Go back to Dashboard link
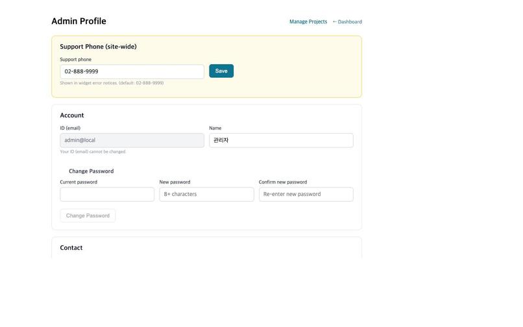Screen dimensions: 523x327 tap(347, 21)
